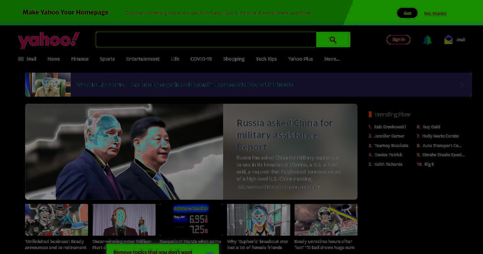This screenshot has height=254, width=483.
Task: Expand the More... navigation menu
Action: (332, 59)
